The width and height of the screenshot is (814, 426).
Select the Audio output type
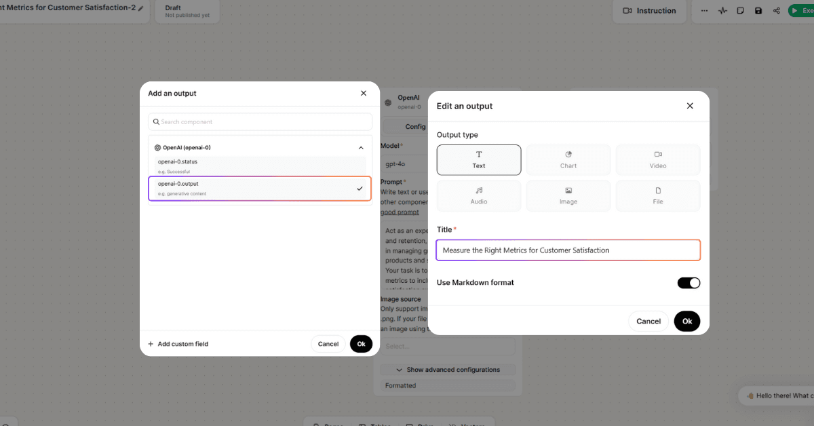(x=479, y=196)
